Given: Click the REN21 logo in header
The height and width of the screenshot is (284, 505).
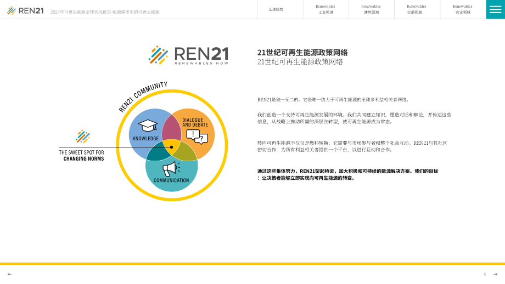Looking at the screenshot, I should tap(25, 10).
